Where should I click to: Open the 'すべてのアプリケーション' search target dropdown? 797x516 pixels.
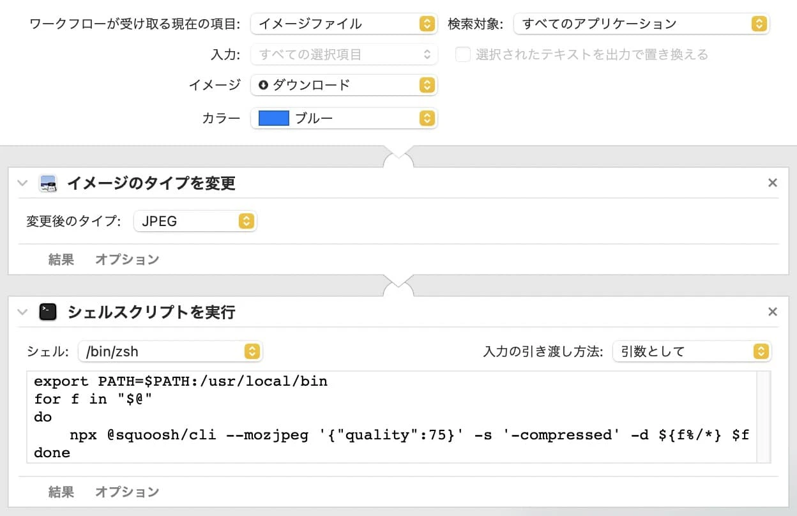[641, 24]
